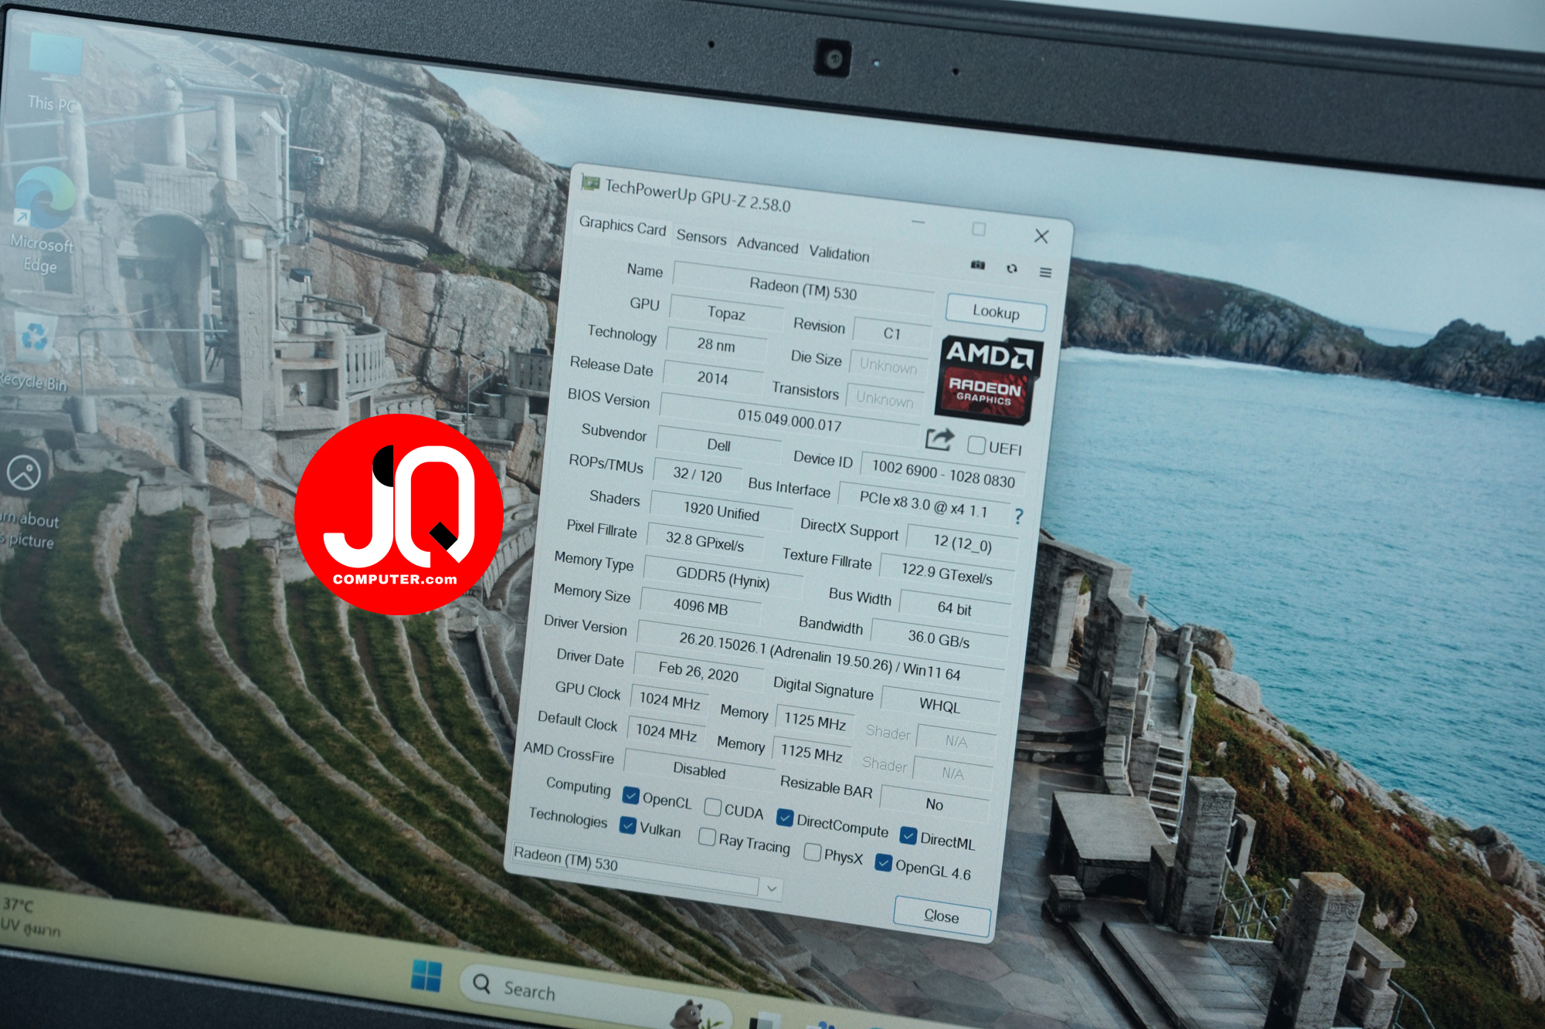The height and width of the screenshot is (1029, 1545).
Task: Toggle the OpenCL checkbox
Action: point(631,795)
